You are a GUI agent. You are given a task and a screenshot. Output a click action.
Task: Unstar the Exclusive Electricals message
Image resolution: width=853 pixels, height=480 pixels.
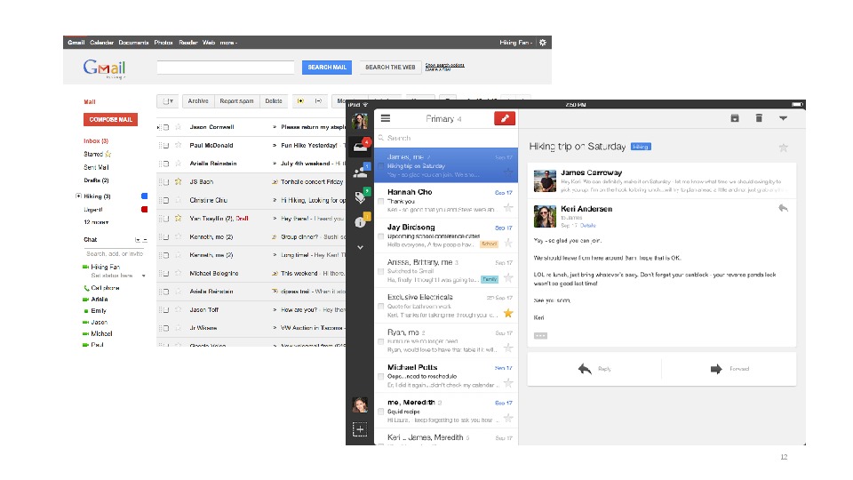click(x=508, y=313)
